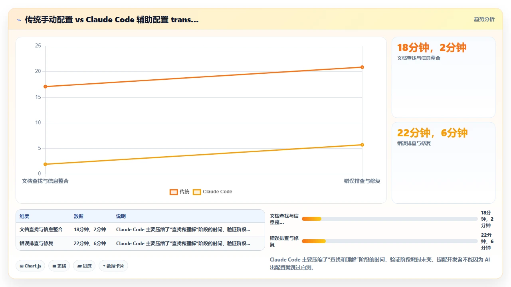The width and height of the screenshot is (511, 287).
Task: Click table cell 文档查找与信息整合
Action: pyautogui.click(x=41, y=230)
